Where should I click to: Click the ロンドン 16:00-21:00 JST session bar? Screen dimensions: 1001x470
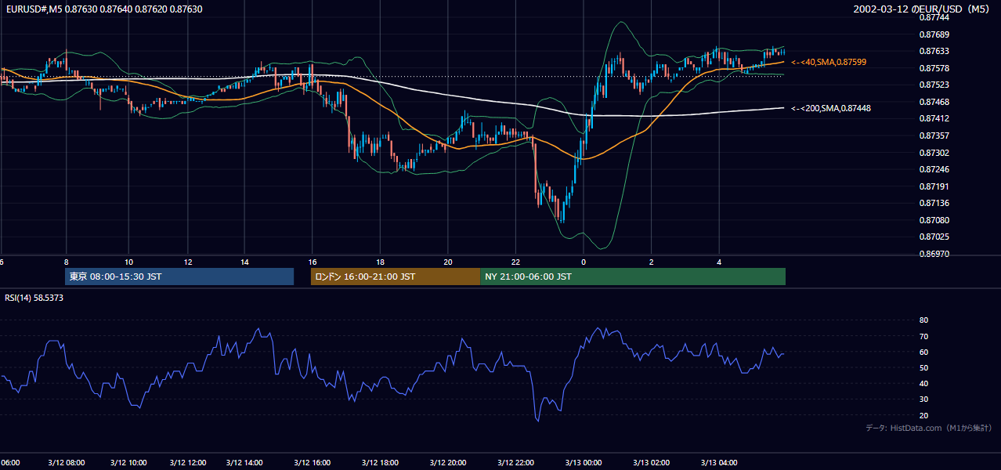(396, 277)
